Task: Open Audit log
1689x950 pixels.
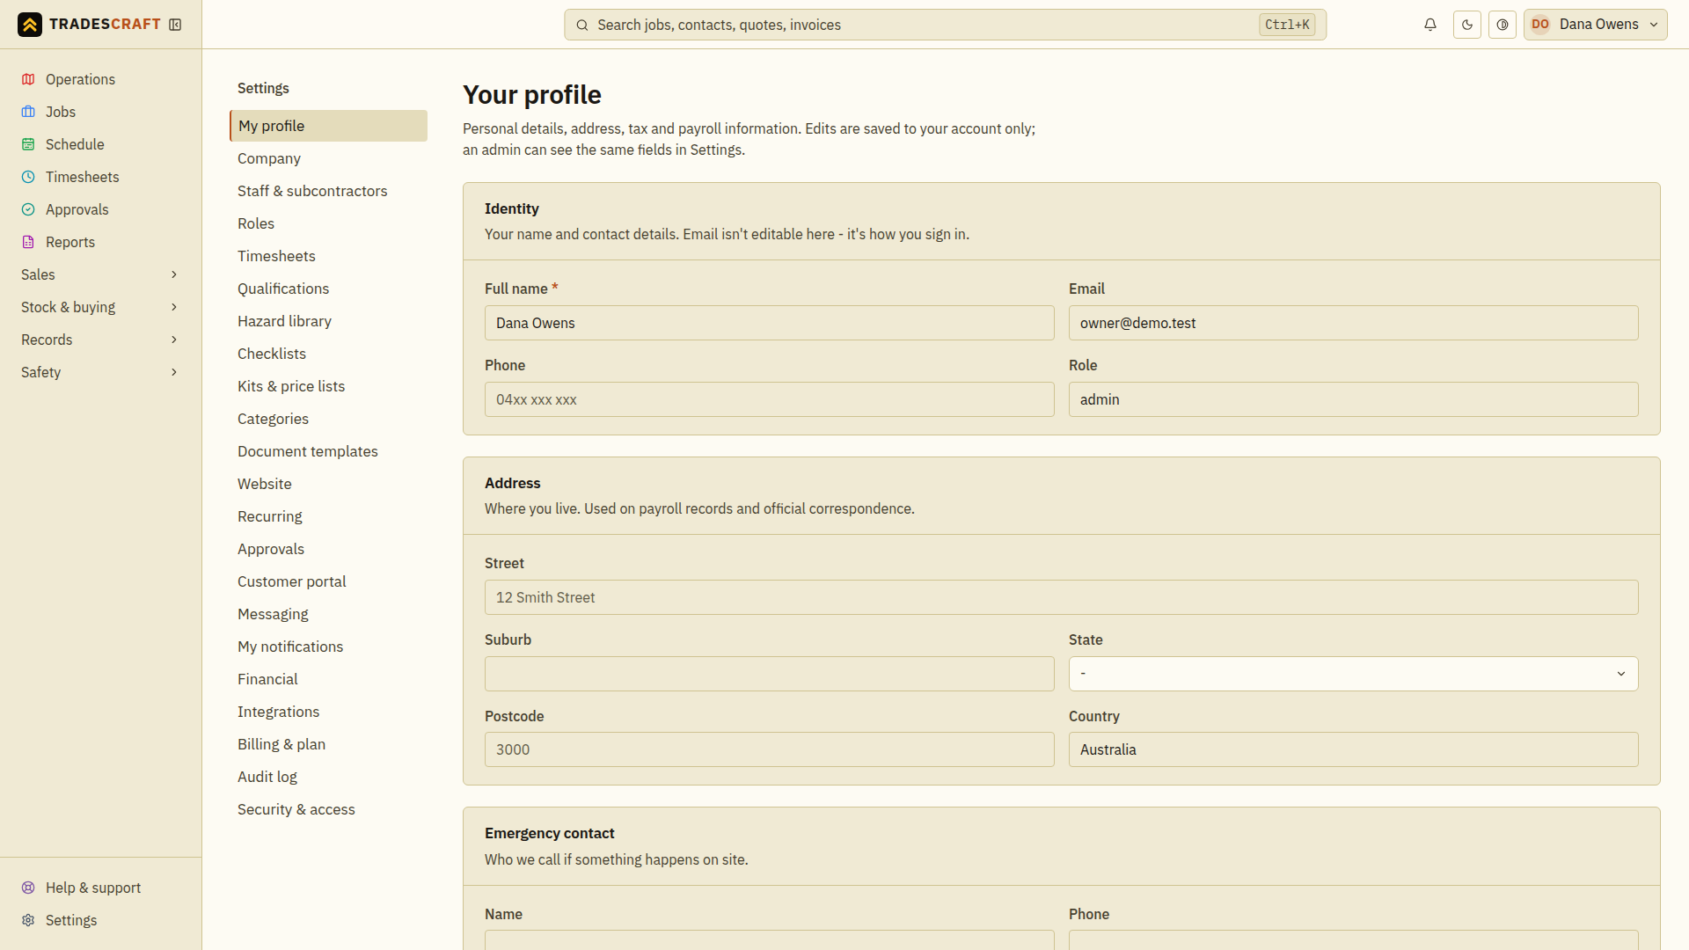Action: click(x=328, y=777)
